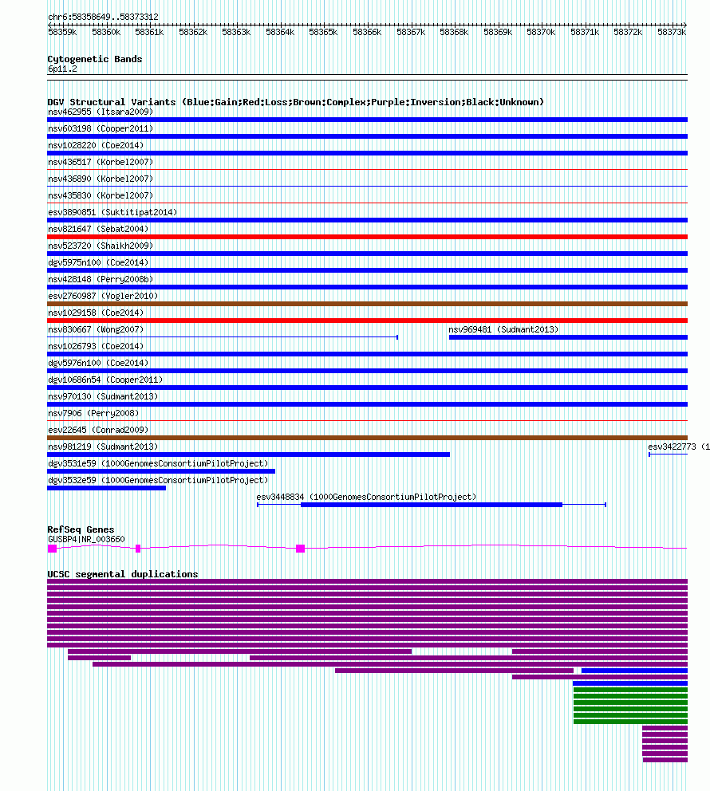The width and height of the screenshot is (710, 791).
Task: Click the 58366k ruler label
Action: coord(367,32)
